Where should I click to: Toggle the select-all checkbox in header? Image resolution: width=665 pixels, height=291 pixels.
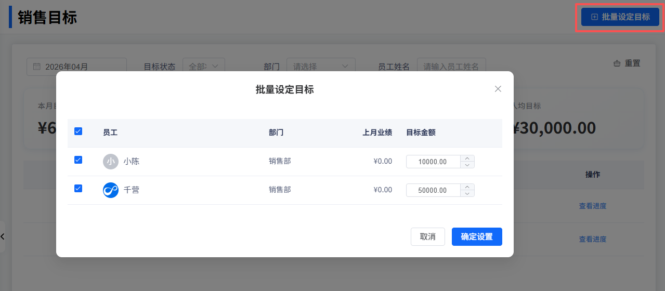(79, 131)
